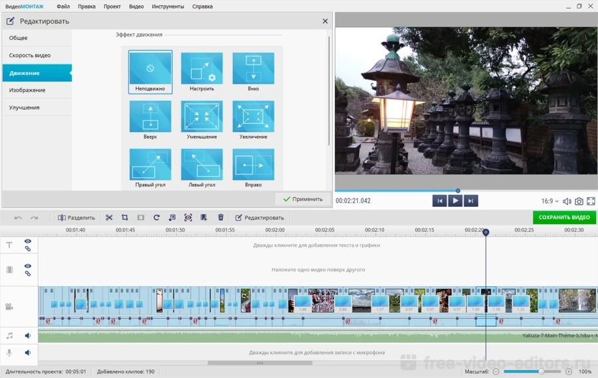
Task: Click the preview volume speaker icon
Action: [567, 201]
